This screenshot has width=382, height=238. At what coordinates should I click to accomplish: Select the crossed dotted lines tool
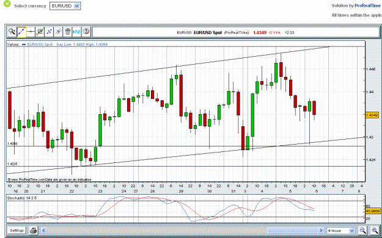50,32
